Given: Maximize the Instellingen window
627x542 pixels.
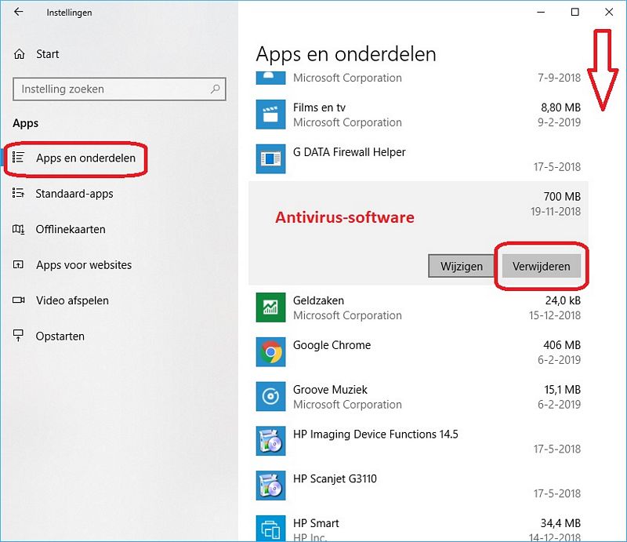Looking at the screenshot, I should [x=575, y=12].
